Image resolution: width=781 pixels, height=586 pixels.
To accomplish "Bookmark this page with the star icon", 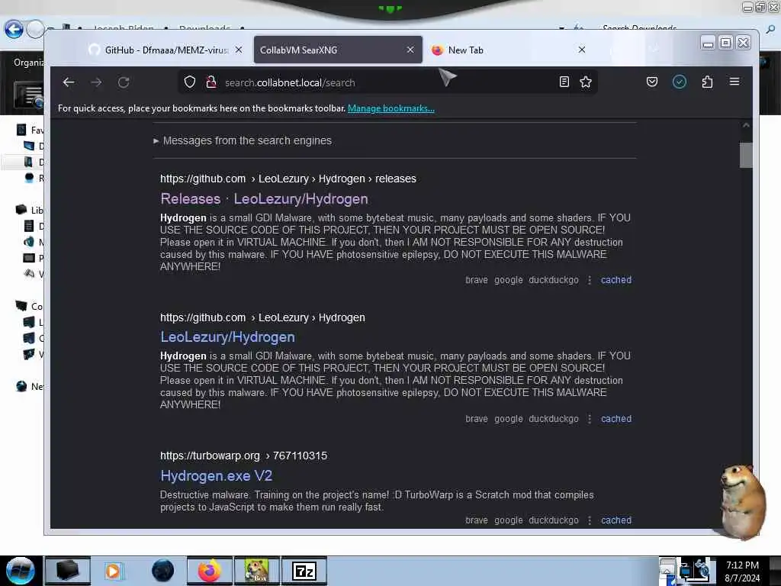I will [x=586, y=82].
